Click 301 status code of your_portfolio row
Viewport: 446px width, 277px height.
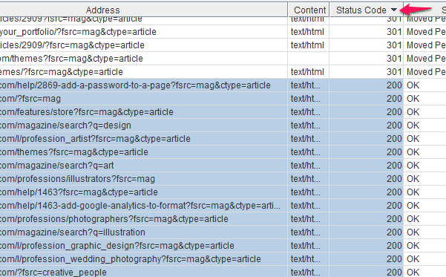click(x=394, y=32)
